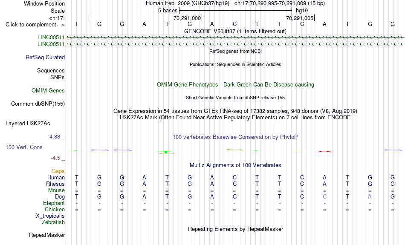The height and width of the screenshot is (245, 405).
Task: Click the bright green PhyloP conservation block
Action: (166, 152)
